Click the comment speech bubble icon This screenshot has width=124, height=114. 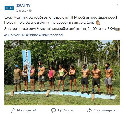(x=53, y=110)
